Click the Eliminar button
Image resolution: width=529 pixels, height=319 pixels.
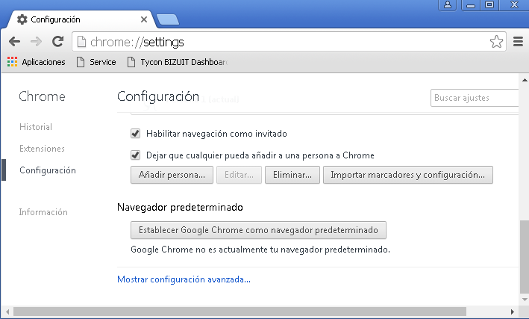[292, 175]
